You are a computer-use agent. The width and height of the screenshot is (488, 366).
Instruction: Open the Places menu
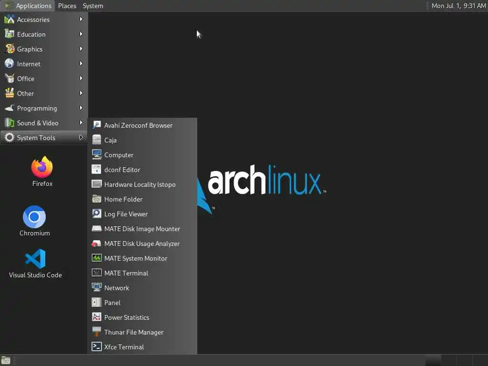[x=67, y=6]
